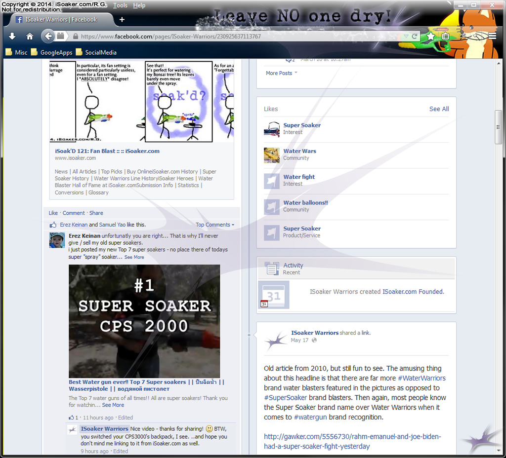Reload the page with the refresh icon
This screenshot has height=458, width=506.
click(415, 37)
